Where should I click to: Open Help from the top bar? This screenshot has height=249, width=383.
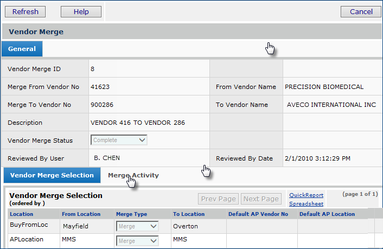[x=81, y=11]
